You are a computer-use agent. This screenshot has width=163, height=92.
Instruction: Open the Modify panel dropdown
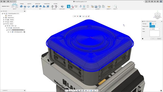click(72, 9)
